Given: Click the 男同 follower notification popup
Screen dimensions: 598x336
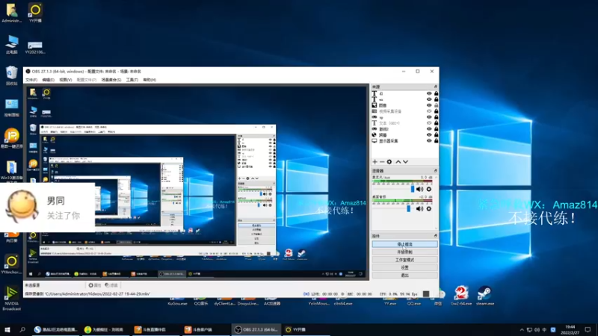Looking at the screenshot, I should [x=47, y=208].
